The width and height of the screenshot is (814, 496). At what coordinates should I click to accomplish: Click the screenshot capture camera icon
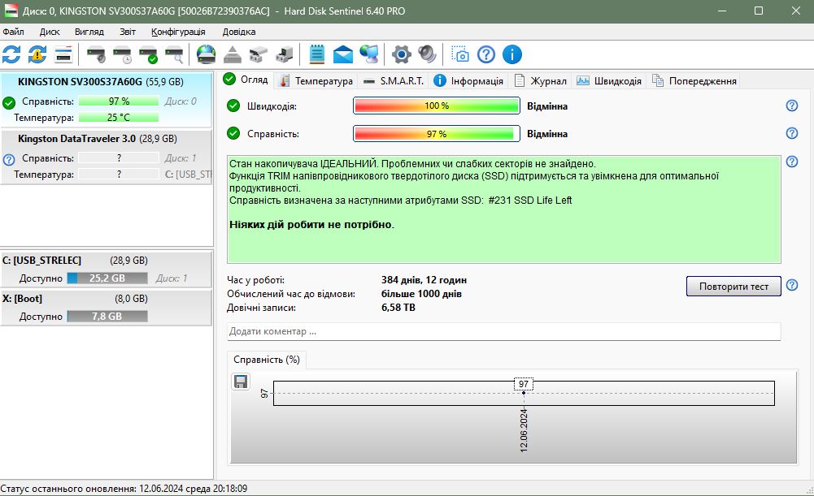(x=460, y=54)
